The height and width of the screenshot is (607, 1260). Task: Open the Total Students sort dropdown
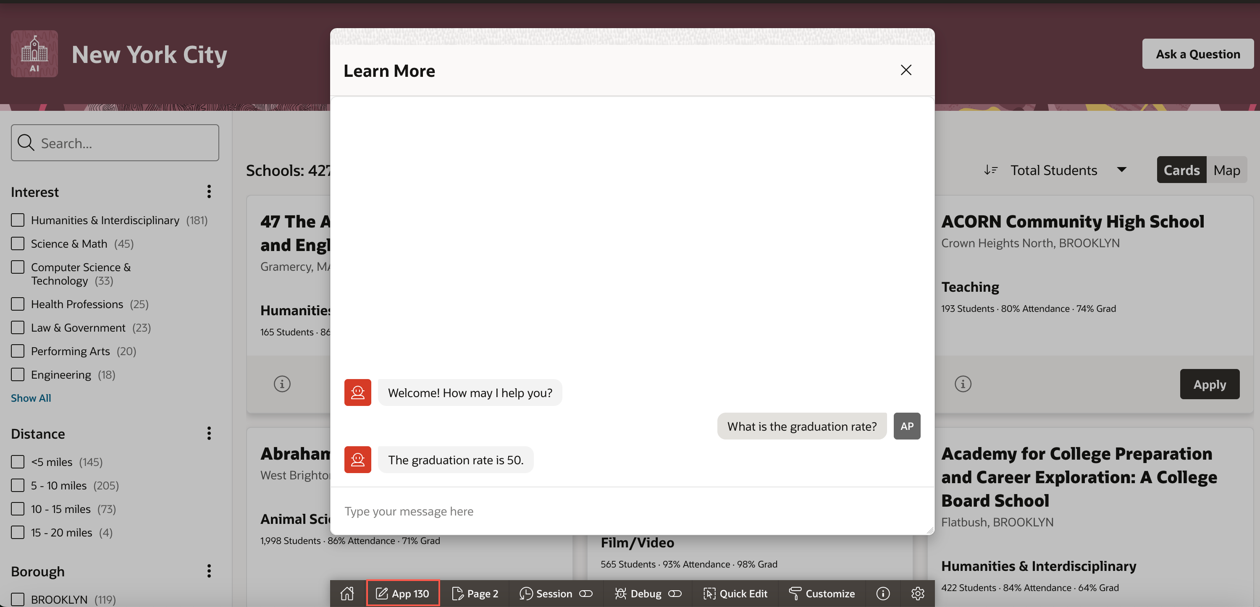pyautogui.click(x=1069, y=170)
